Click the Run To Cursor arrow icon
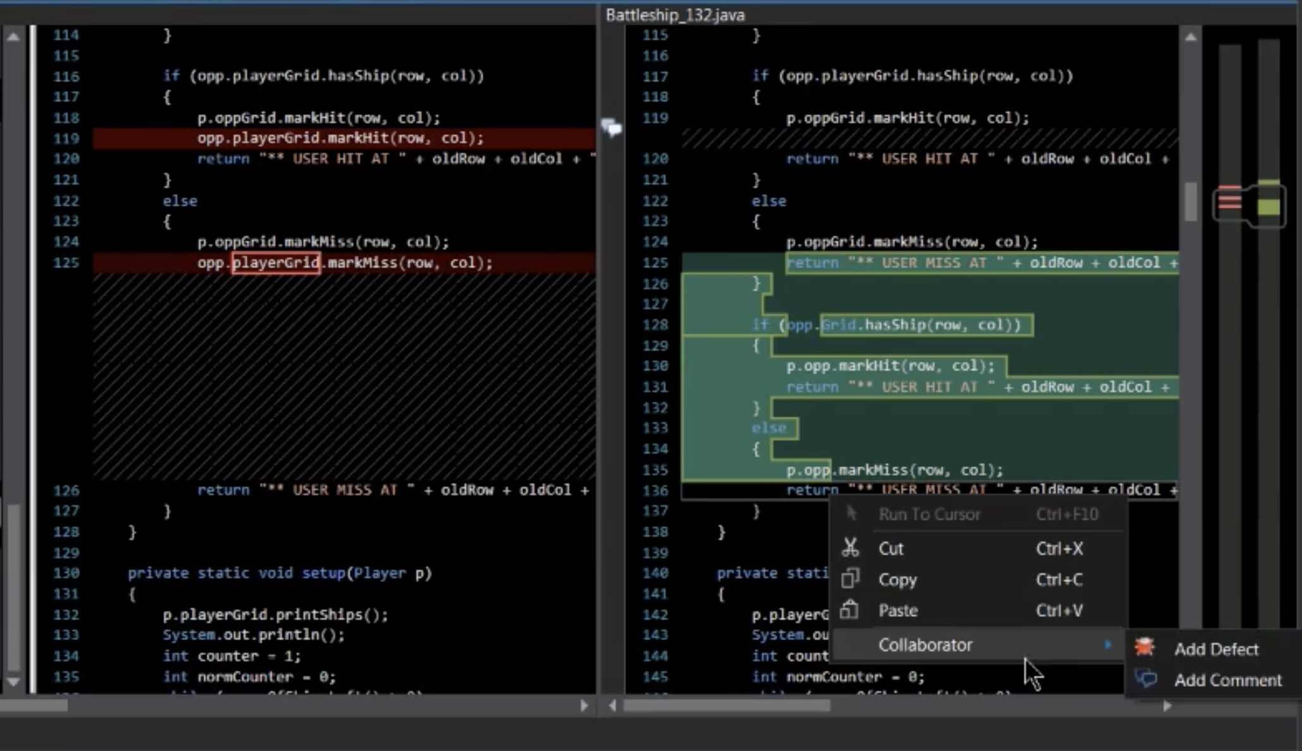The image size is (1302, 751). pyautogui.click(x=852, y=513)
